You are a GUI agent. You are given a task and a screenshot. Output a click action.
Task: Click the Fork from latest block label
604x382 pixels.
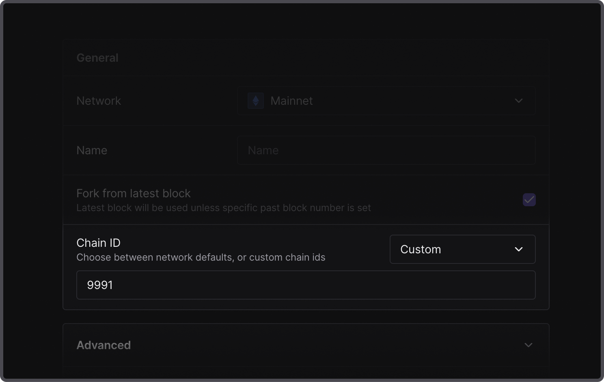pyautogui.click(x=134, y=193)
